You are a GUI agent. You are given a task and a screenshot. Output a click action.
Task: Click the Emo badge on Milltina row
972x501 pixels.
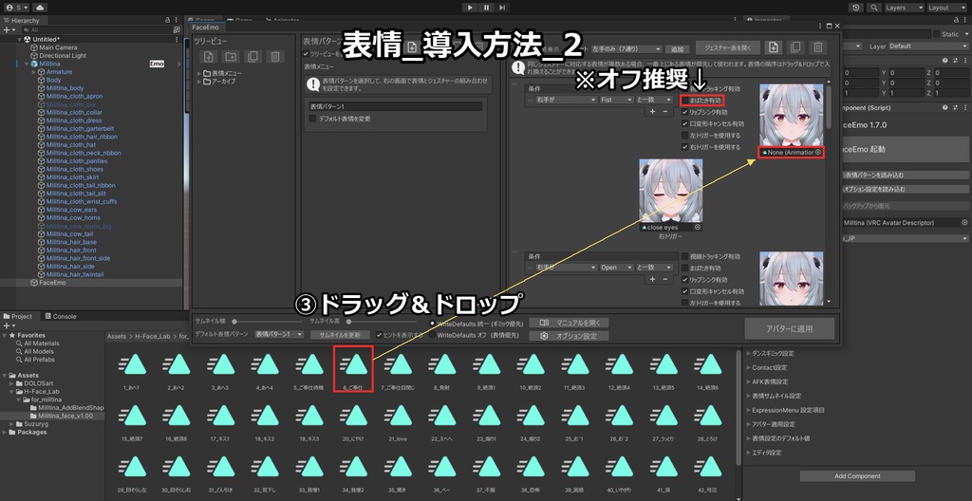click(157, 64)
